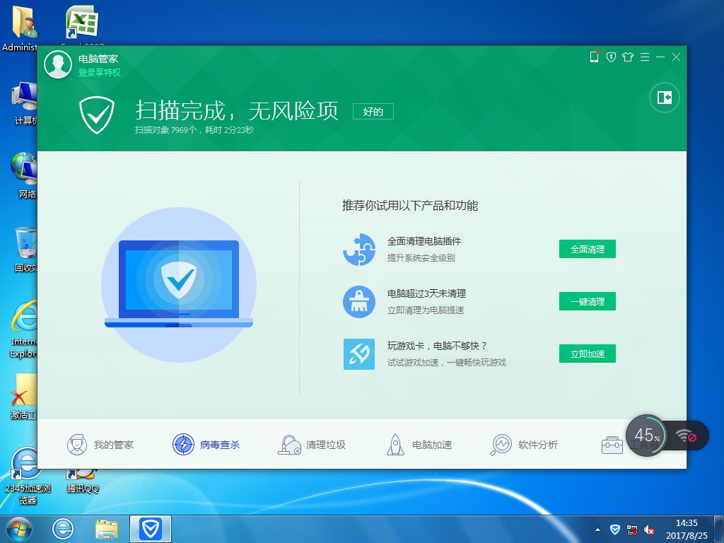Minimize the 电脑管家 window

tap(660, 57)
